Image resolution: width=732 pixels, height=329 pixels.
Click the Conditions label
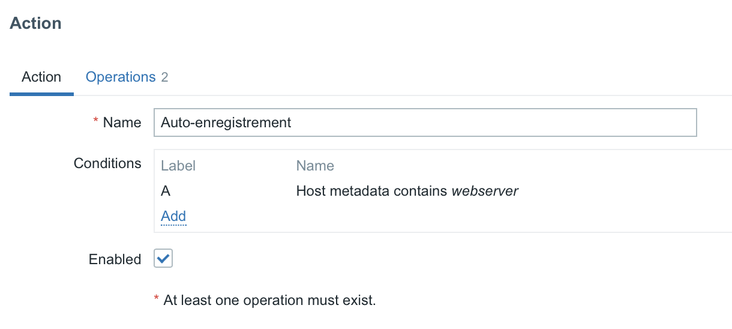(107, 163)
